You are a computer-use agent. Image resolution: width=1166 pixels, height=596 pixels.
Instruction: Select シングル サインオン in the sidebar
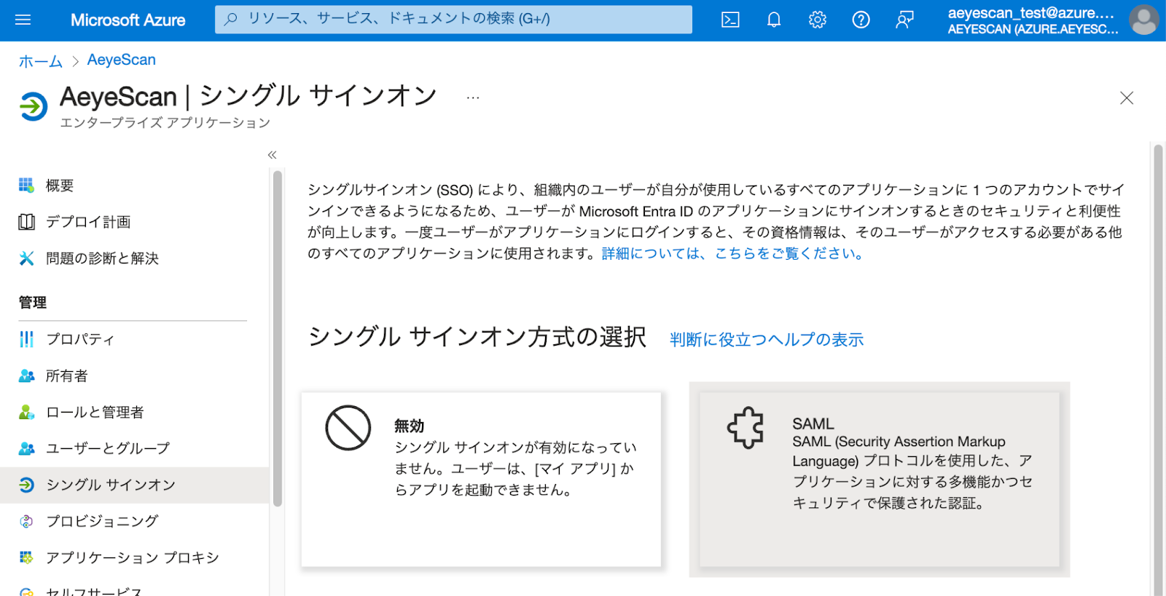(135, 485)
